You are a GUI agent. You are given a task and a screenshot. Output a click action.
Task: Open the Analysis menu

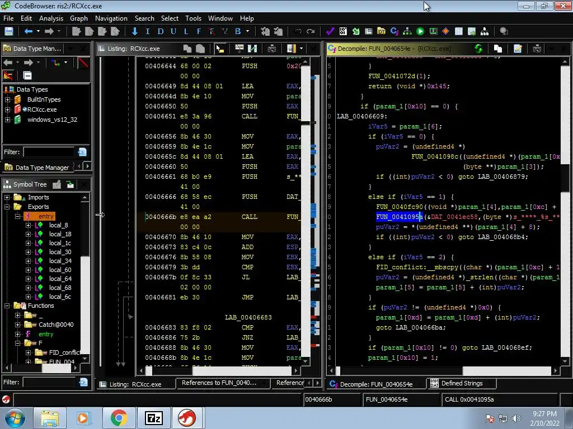click(51, 18)
